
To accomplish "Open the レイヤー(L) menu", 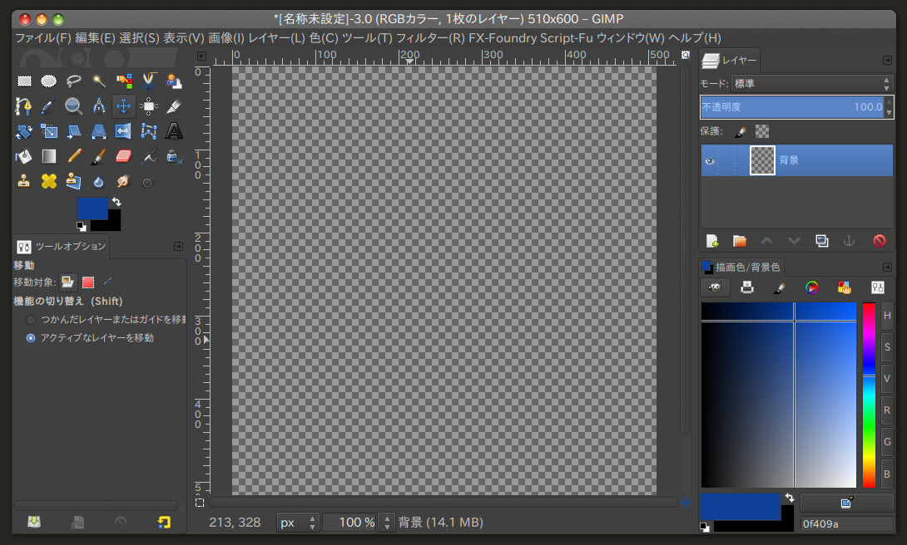I will click(276, 38).
